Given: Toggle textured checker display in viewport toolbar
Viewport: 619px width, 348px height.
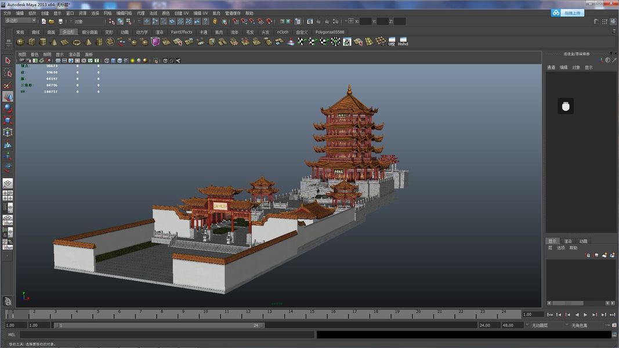Looking at the screenshot, I should (x=126, y=61).
